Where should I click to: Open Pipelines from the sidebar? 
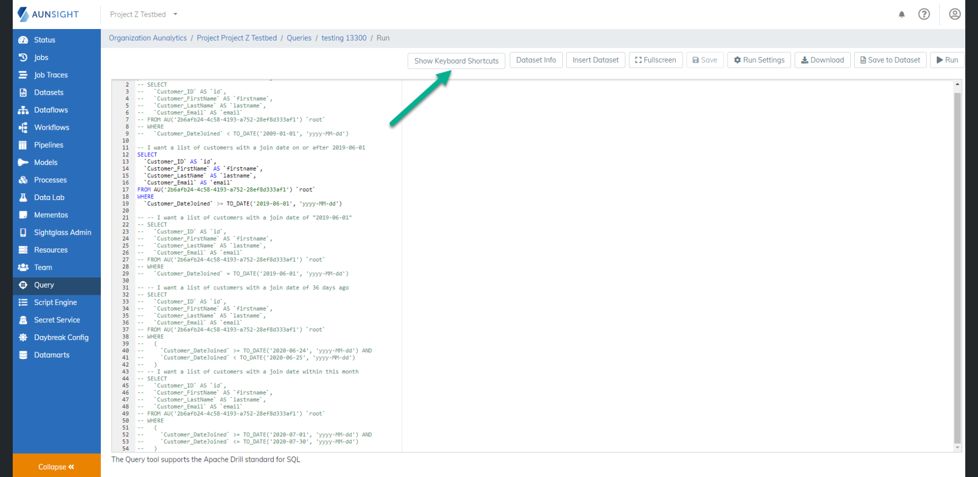click(48, 145)
